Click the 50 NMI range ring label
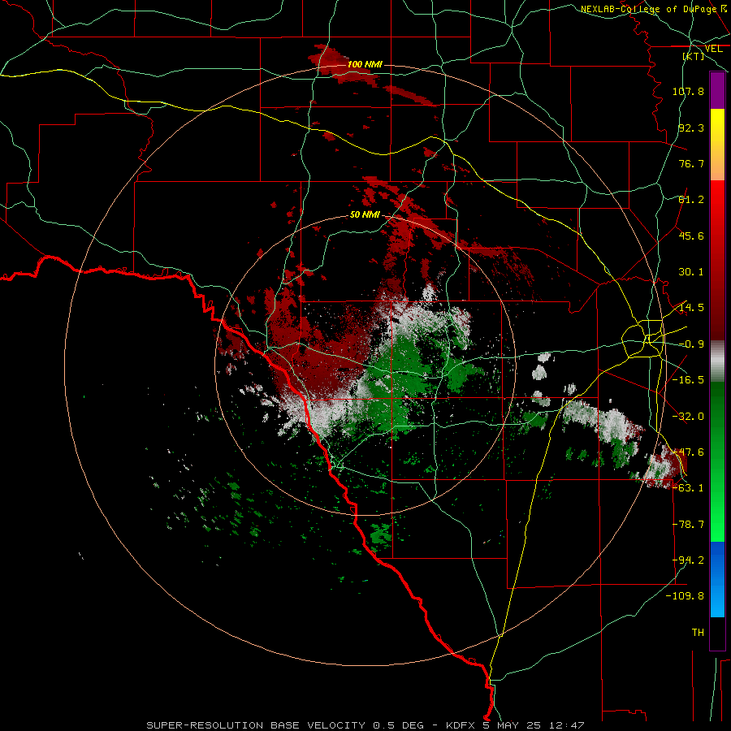The width and height of the screenshot is (731, 731). [365, 214]
